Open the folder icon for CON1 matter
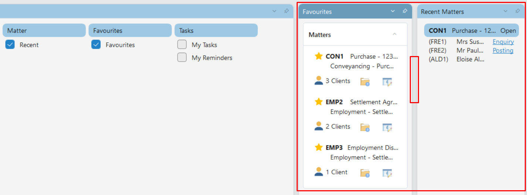Viewport: 527px width, 195px height. pyautogui.click(x=365, y=81)
